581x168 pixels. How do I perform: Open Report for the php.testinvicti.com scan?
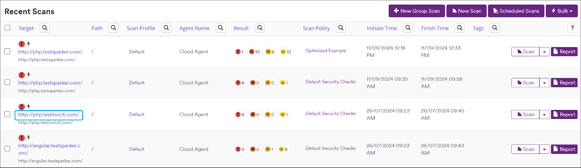564,114
